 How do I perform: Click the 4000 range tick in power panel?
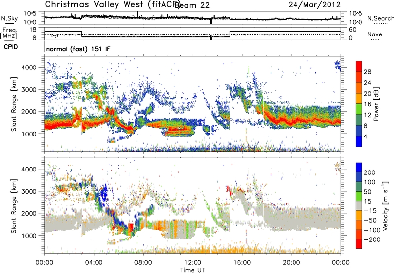pos(29,68)
